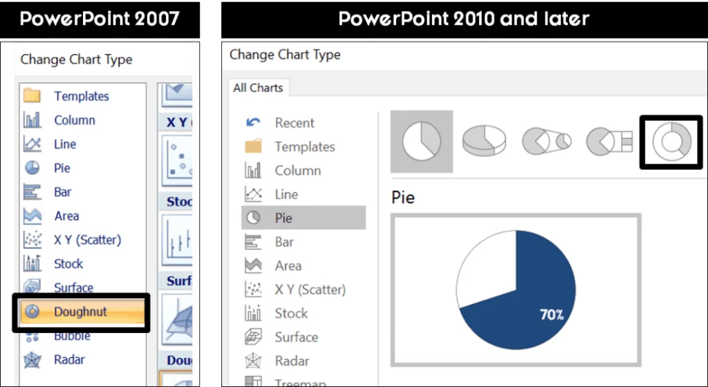Image resolution: width=708 pixels, height=387 pixels.
Task: Select Pie label in PowerPoint 2007 list
Action: pos(62,168)
